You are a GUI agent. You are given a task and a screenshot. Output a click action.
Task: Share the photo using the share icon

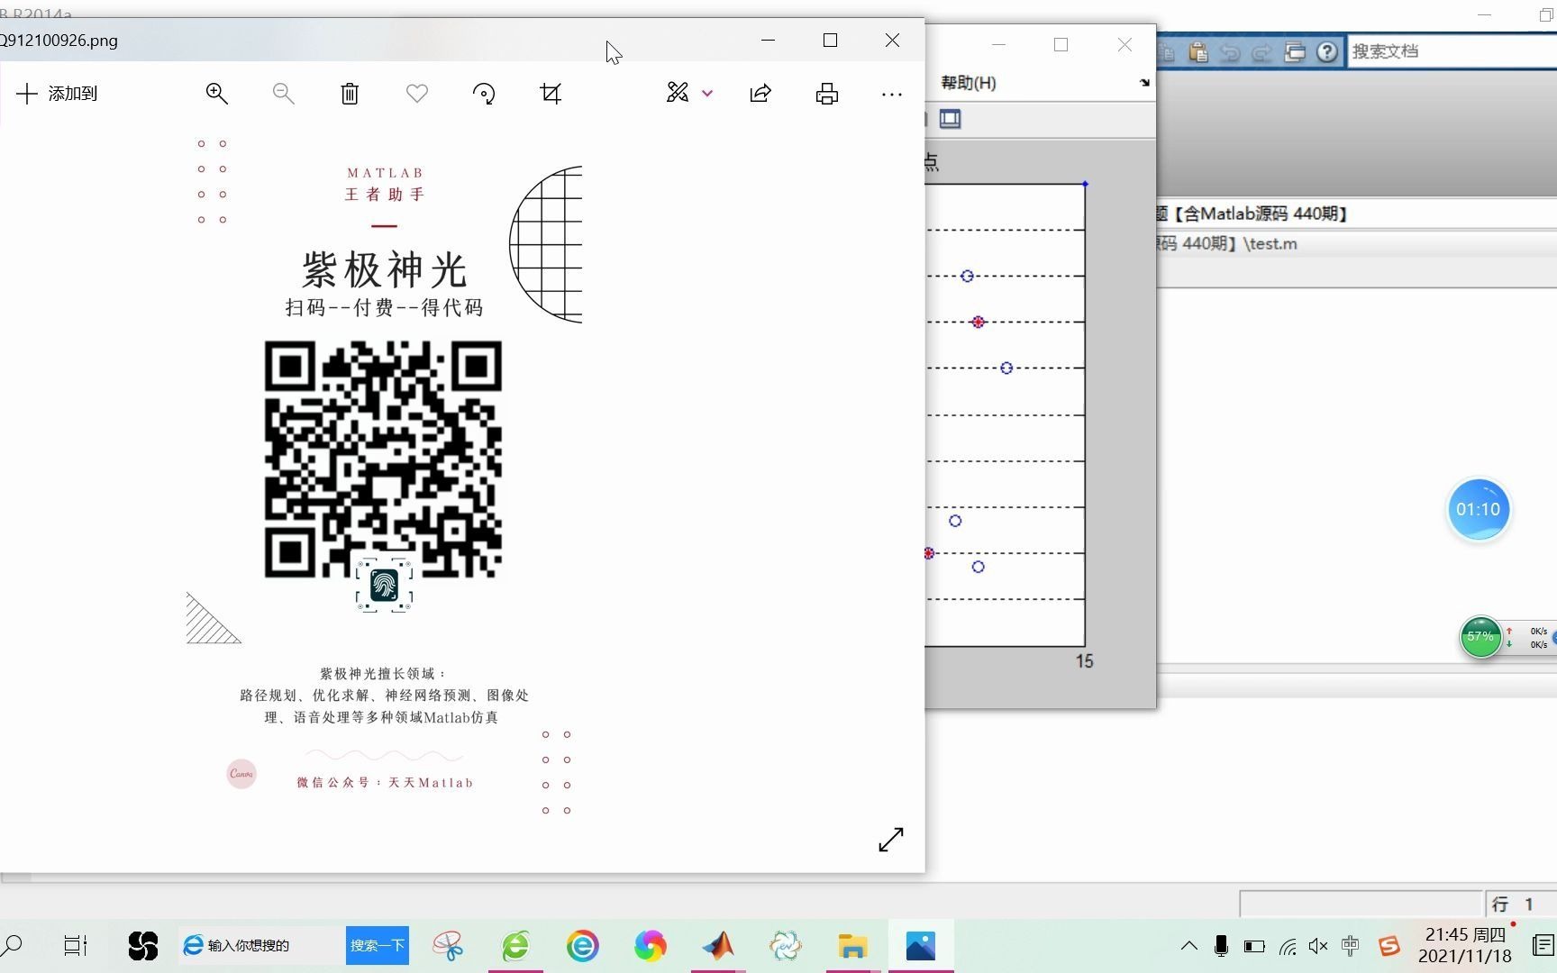tap(760, 94)
